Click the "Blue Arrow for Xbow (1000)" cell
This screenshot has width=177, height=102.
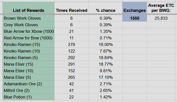coord(29,31)
